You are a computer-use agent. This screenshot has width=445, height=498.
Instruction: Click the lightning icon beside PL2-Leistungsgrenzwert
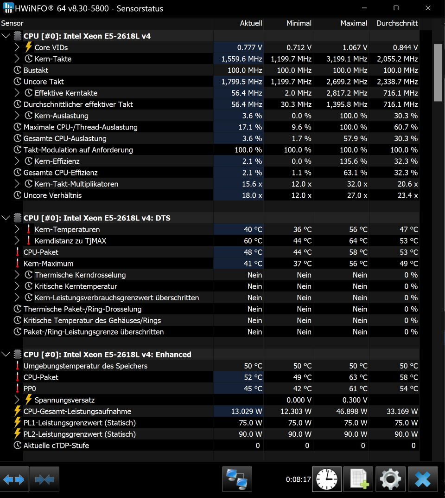click(18, 434)
